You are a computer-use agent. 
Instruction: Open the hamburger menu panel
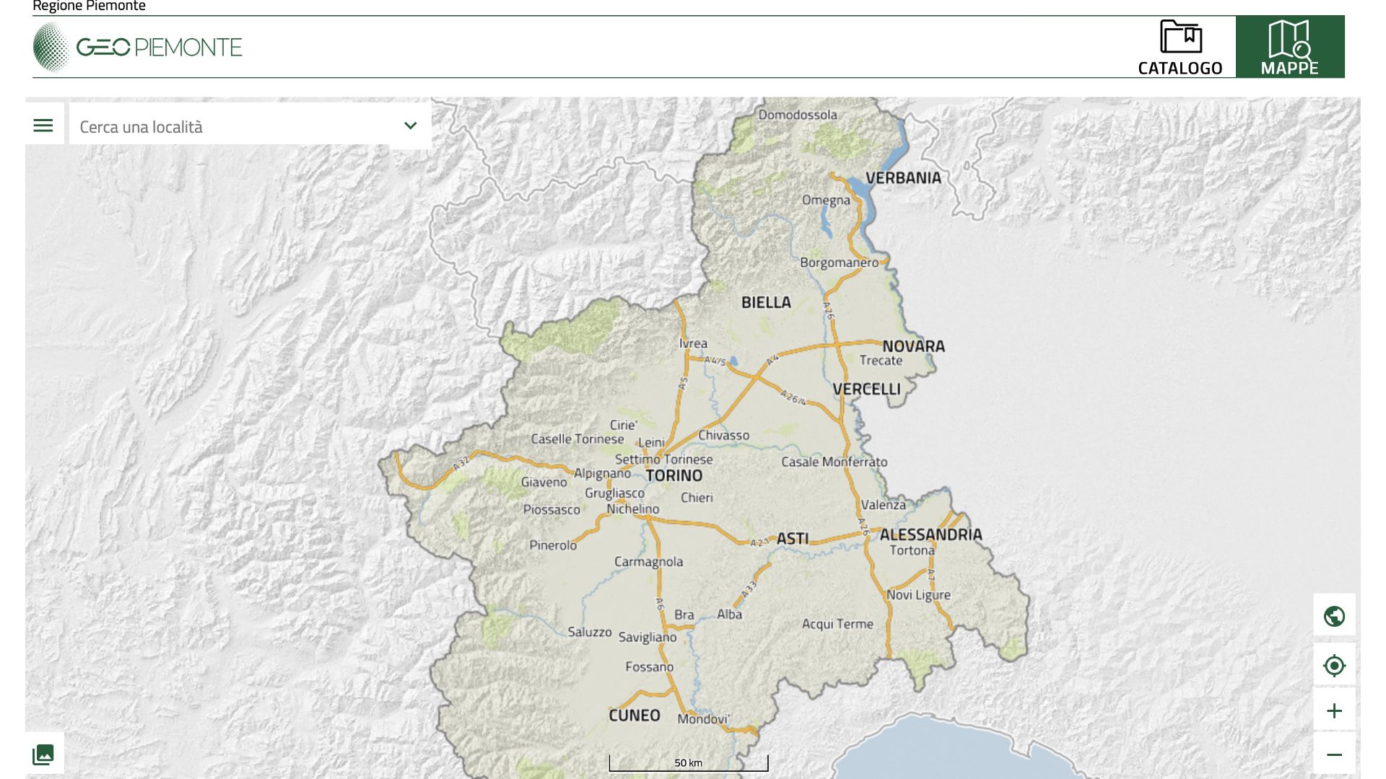click(43, 126)
